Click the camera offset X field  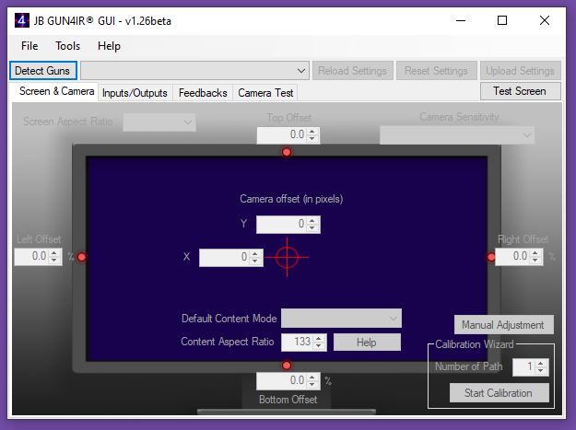click(x=225, y=257)
